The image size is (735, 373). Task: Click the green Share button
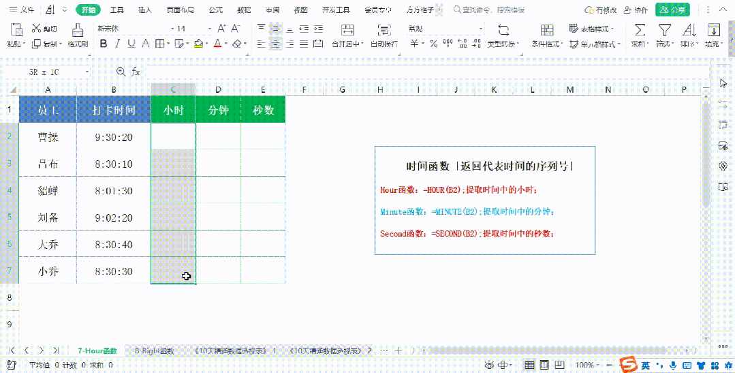[672, 10]
